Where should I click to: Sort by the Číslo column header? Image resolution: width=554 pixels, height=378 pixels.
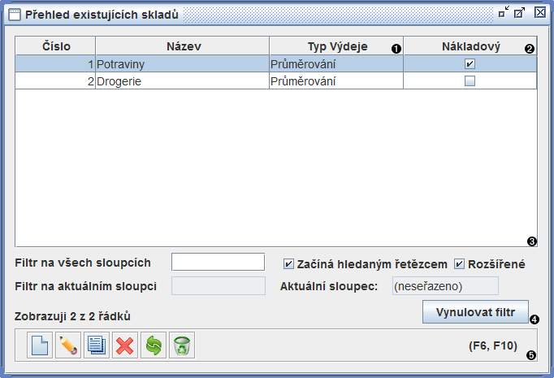[55, 46]
